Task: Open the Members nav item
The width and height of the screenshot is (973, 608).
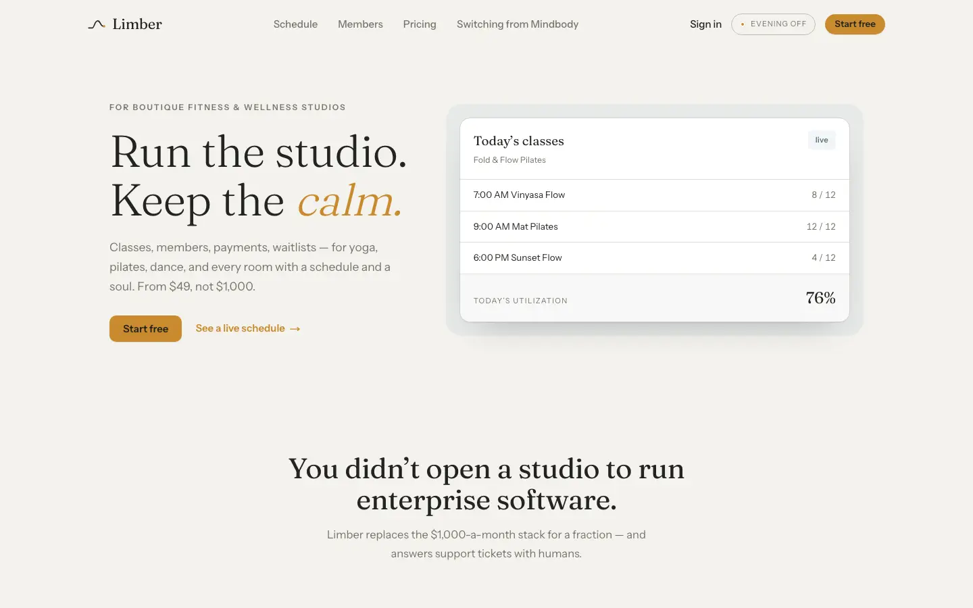Action: pos(360,24)
